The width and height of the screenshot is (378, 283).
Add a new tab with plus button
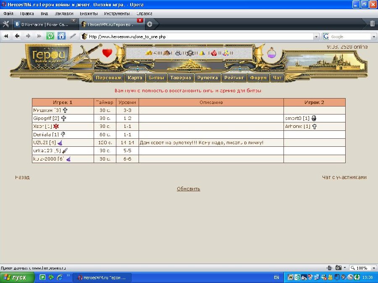tap(150, 24)
